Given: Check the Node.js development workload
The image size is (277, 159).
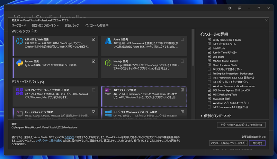Looking at the screenshot, I should 182,61.
